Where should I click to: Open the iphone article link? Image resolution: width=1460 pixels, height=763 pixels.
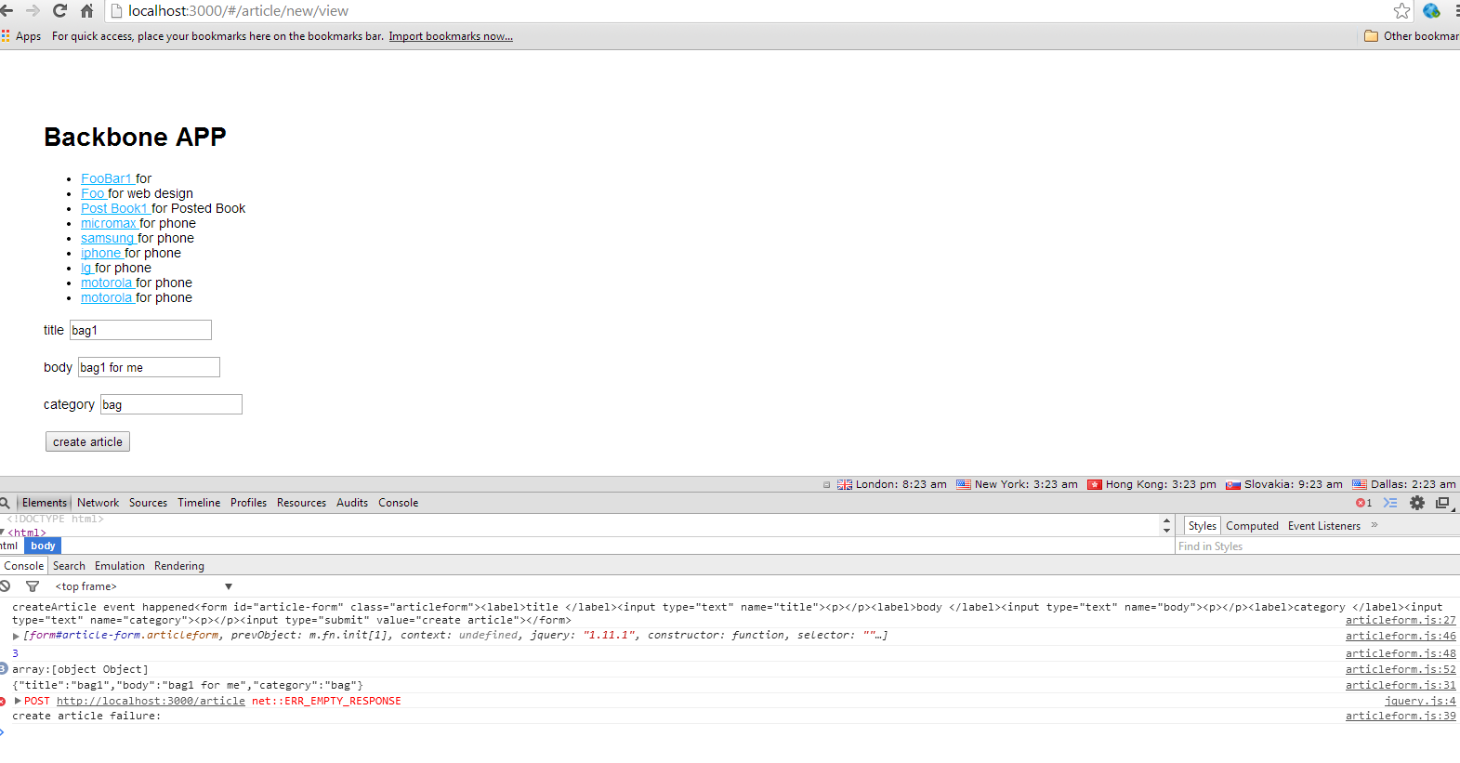point(102,253)
